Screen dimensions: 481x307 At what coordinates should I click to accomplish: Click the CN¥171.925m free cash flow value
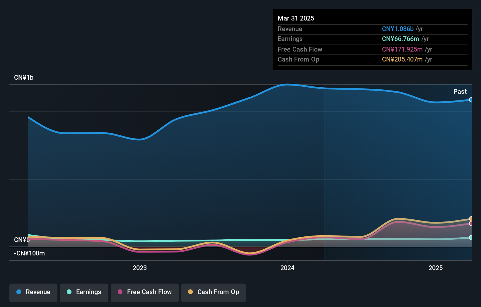pyautogui.click(x=402, y=49)
